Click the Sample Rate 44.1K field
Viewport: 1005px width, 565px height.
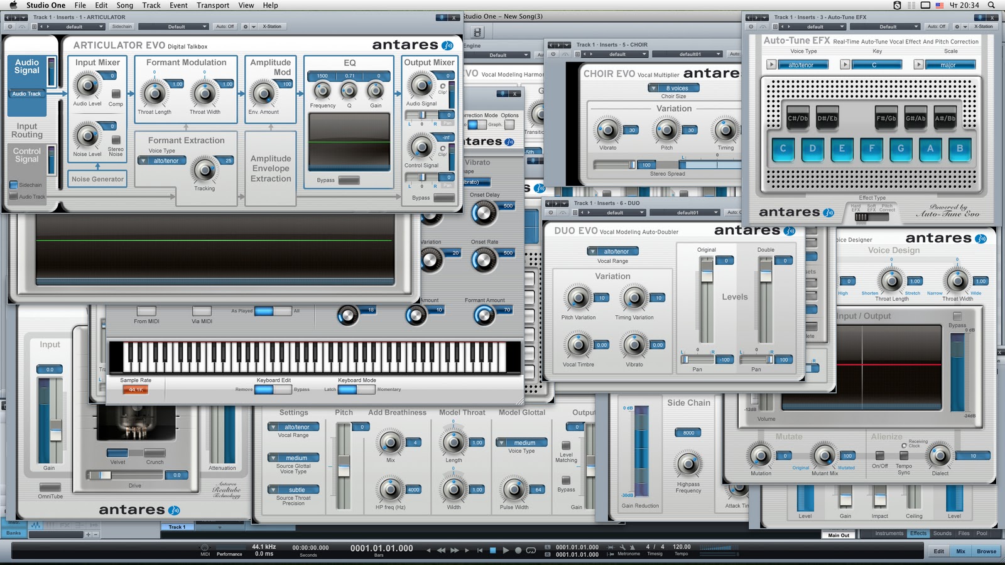click(136, 390)
